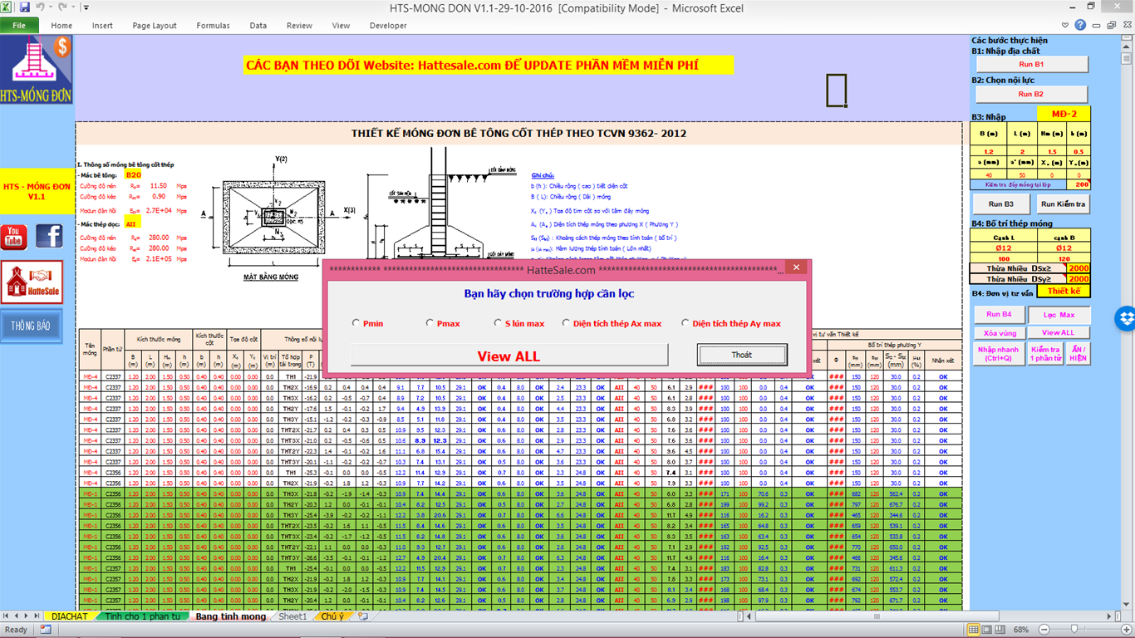The width and height of the screenshot is (1135, 638).
Task: Click the Lọc Max button
Action: click(x=1058, y=315)
